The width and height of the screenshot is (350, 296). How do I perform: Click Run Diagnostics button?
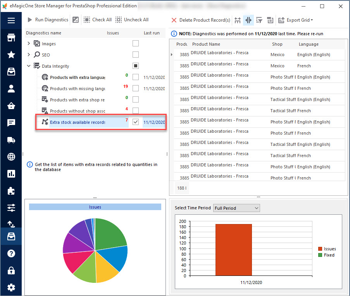pos(48,20)
